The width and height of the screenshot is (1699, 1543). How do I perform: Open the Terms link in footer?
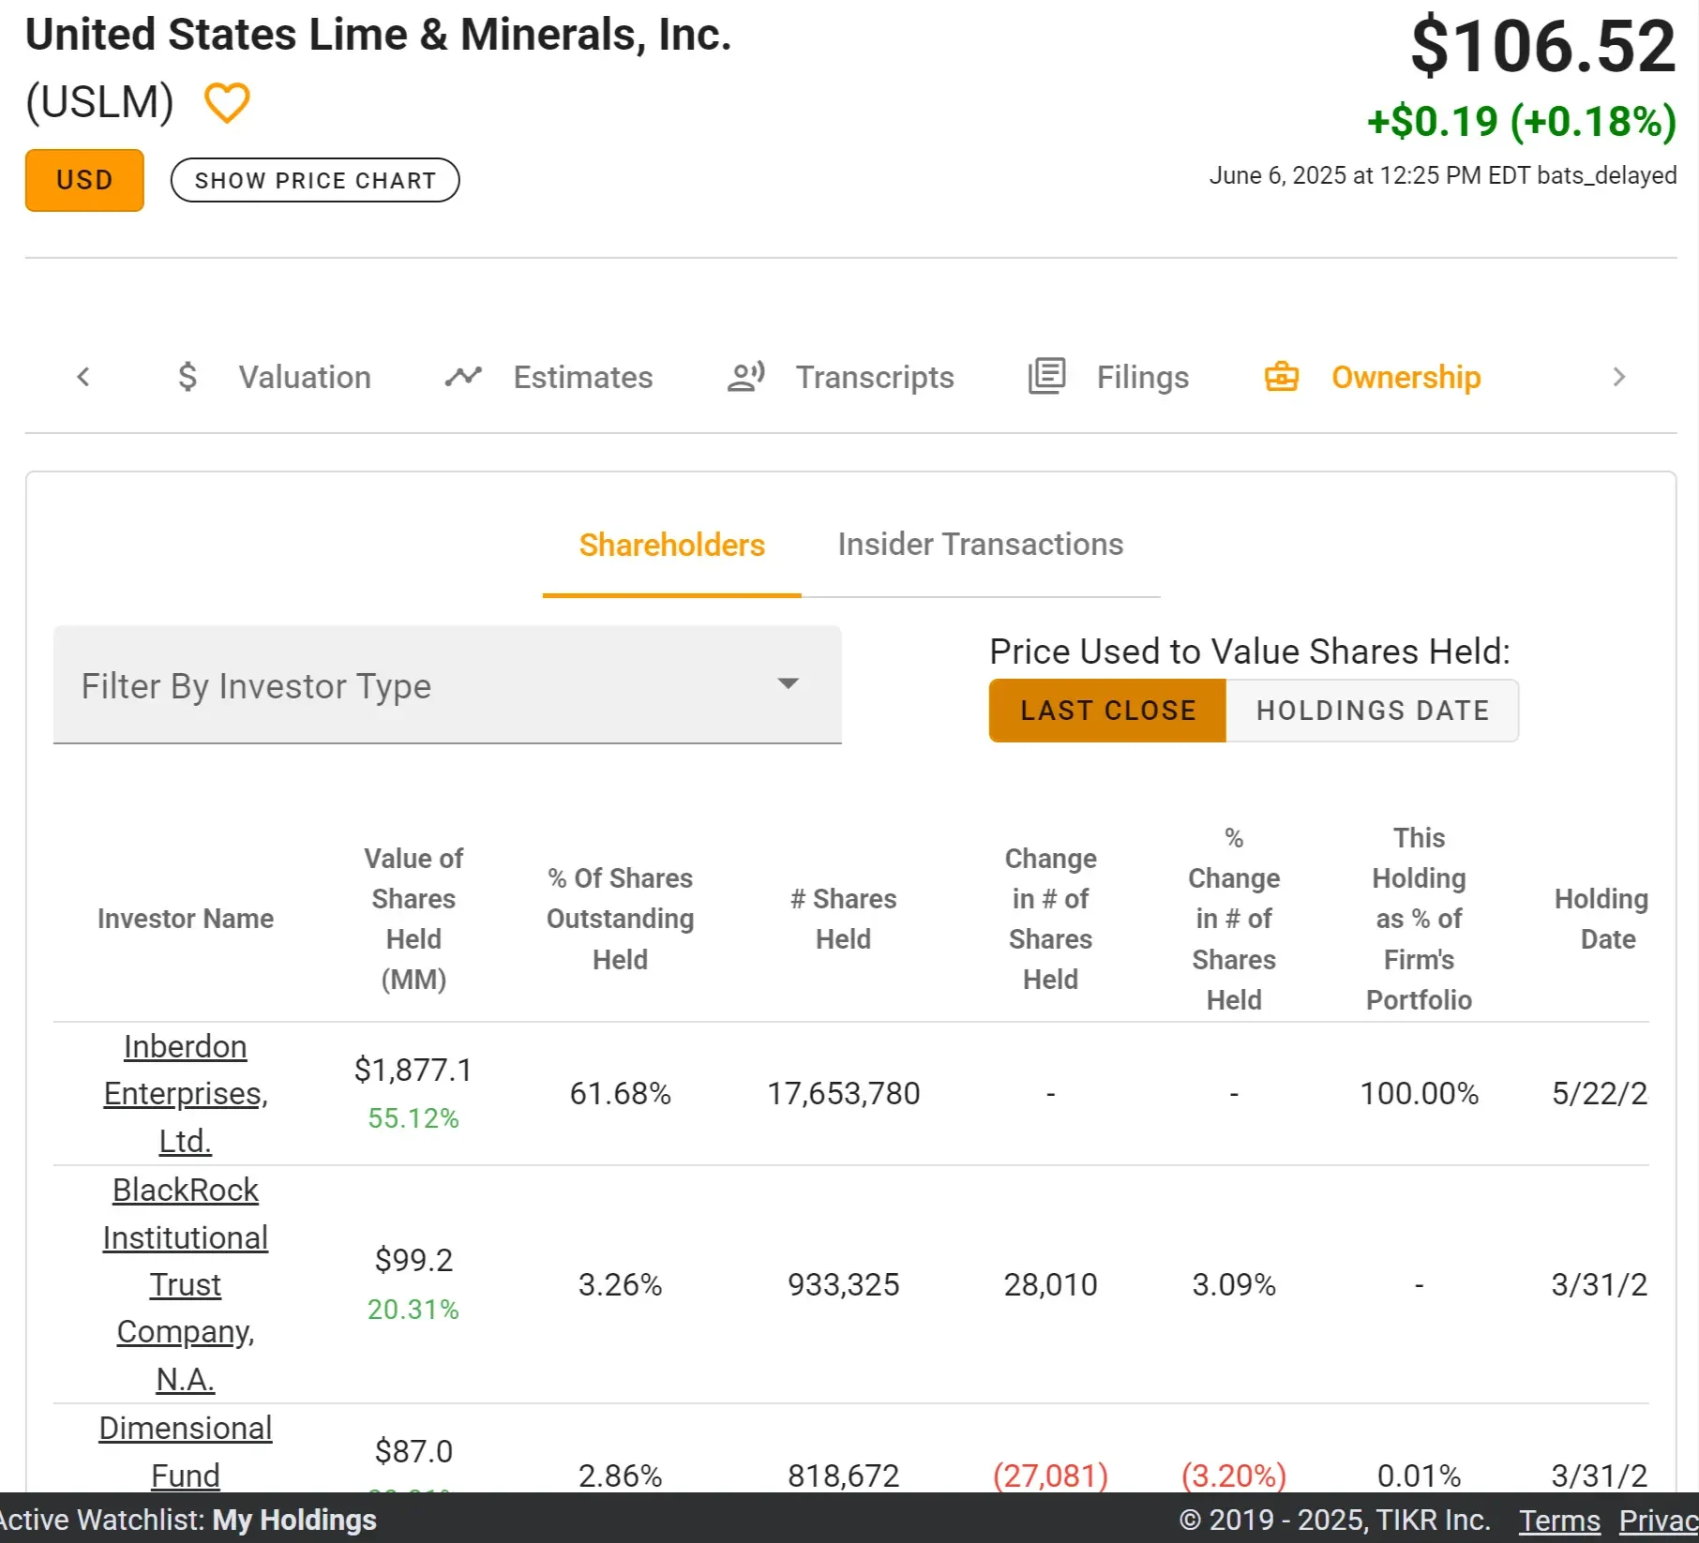(1559, 1520)
